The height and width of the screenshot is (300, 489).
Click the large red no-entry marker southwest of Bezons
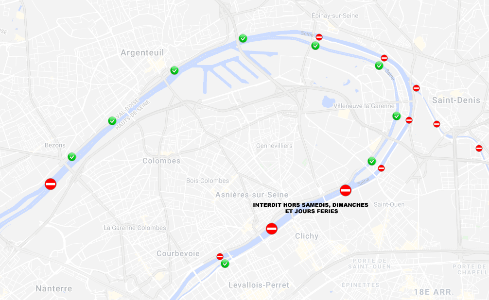pyautogui.click(x=51, y=184)
